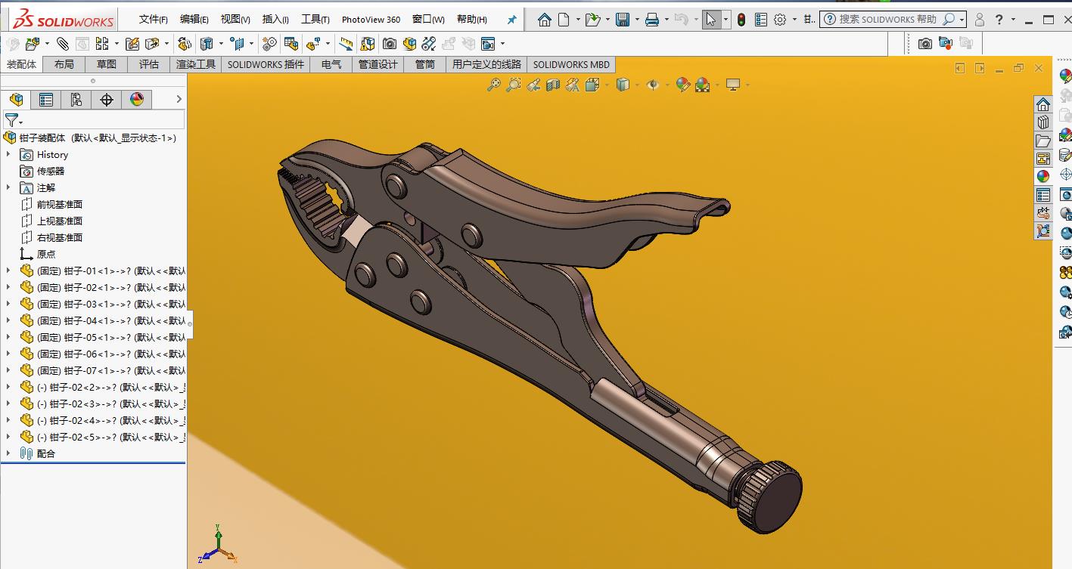
Task: Open the File Explorer task pane folder icon
Action: click(x=1043, y=141)
